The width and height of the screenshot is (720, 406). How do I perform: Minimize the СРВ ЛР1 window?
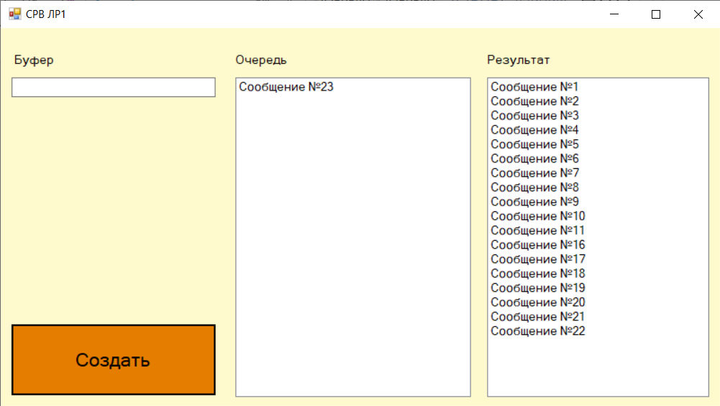pos(614,14)
